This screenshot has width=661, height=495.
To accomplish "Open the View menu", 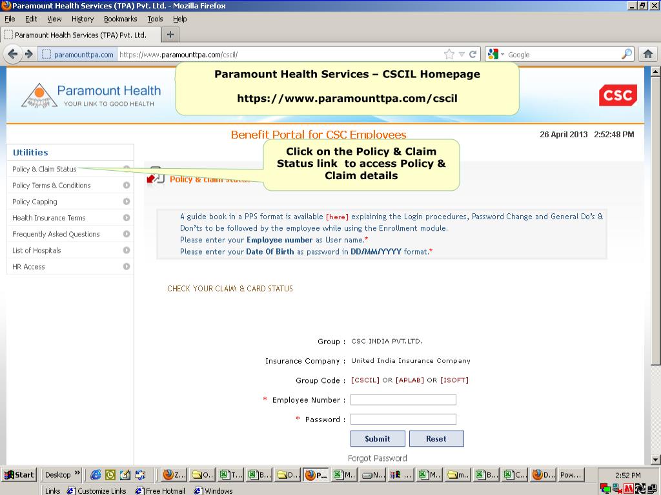I will (54, 19).
